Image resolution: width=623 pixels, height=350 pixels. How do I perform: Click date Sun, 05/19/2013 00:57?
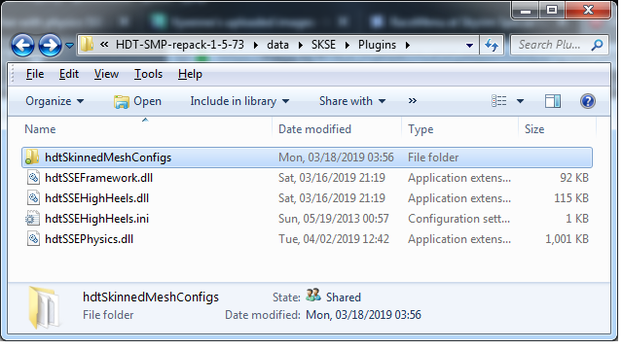(x=333, y=219)
